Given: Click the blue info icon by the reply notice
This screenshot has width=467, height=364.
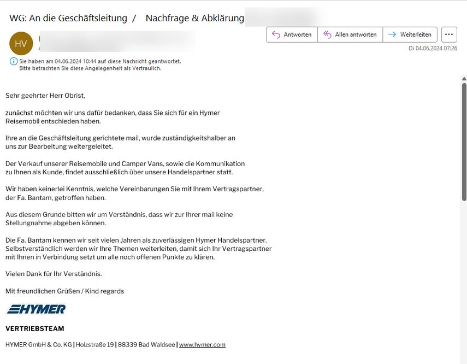Looking at the screenshot, I should point(14,61).
